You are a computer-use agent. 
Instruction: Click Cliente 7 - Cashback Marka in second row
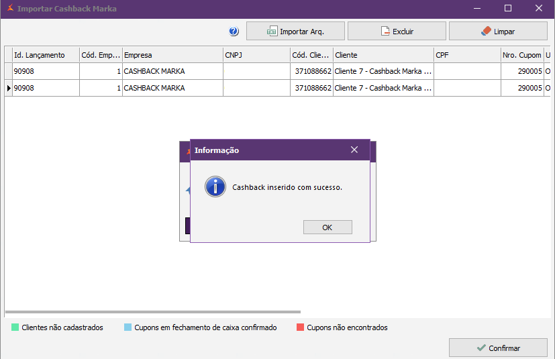tap(383, 88)
